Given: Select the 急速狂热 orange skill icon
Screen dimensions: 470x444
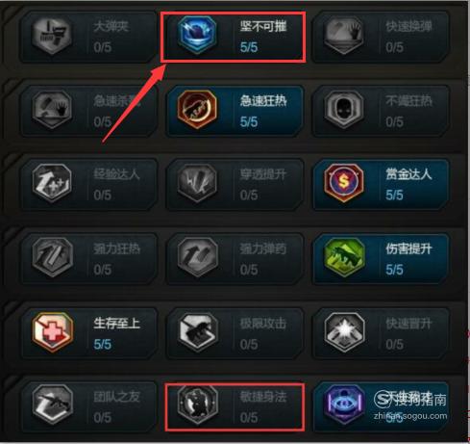Looking at the screenshot, I should coord(197,109).
